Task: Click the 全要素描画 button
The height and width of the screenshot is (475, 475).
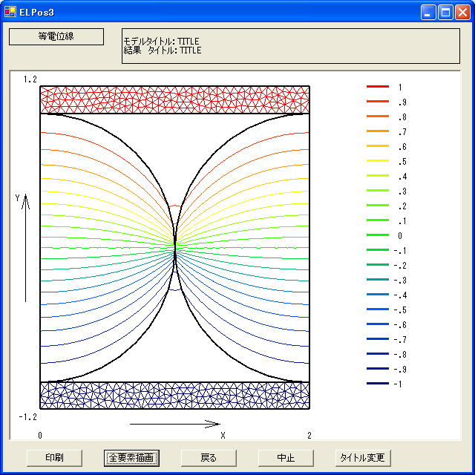Action: tap(132, 458)
